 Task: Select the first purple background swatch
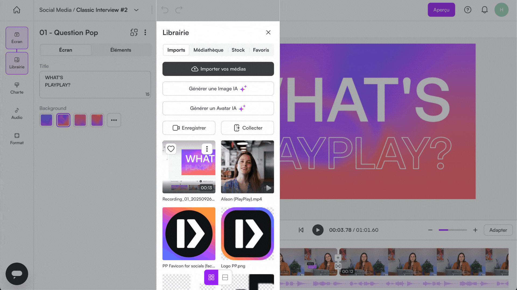(x=46, y=120)
